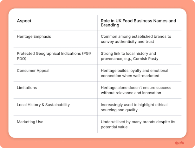Click the ethical sourcing and quality text
195x148 pixels.
coord(134,107)
